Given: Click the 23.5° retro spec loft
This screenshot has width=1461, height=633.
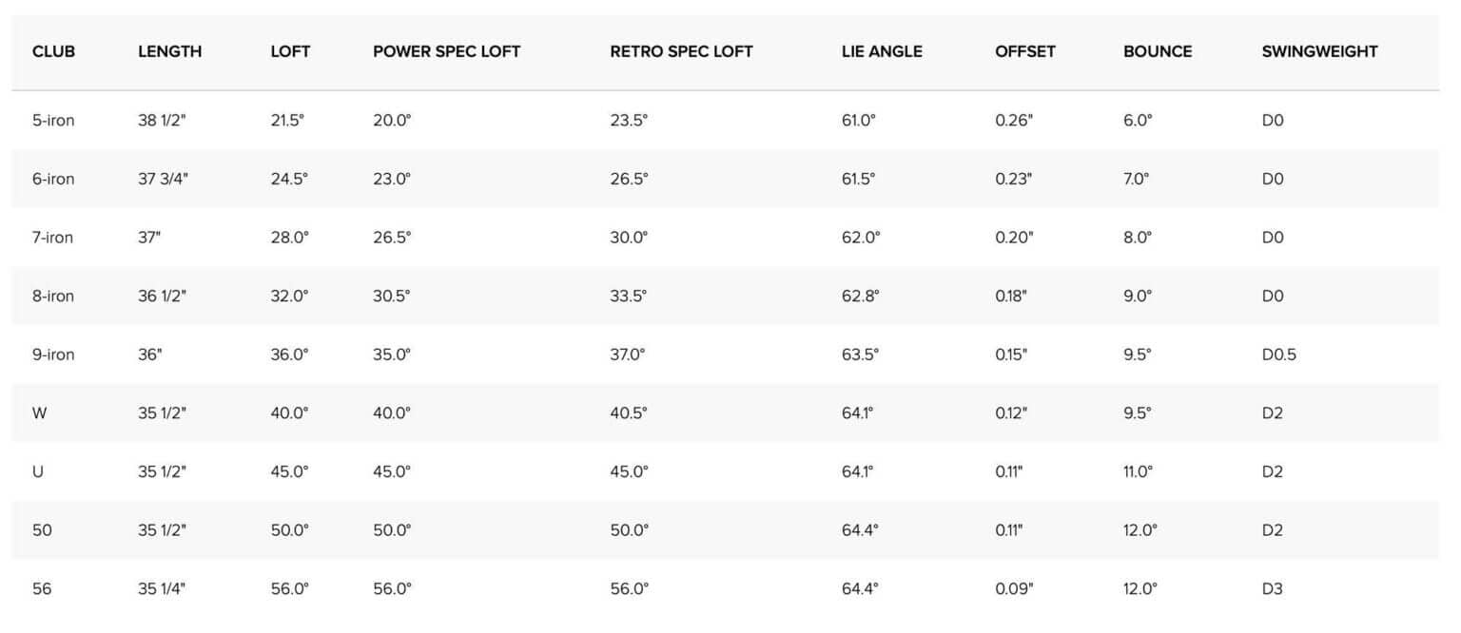Looking at the screenshot, I should (629, 121).
